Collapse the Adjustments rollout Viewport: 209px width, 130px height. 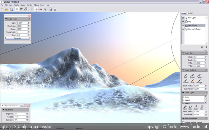(x=4, y=110)
